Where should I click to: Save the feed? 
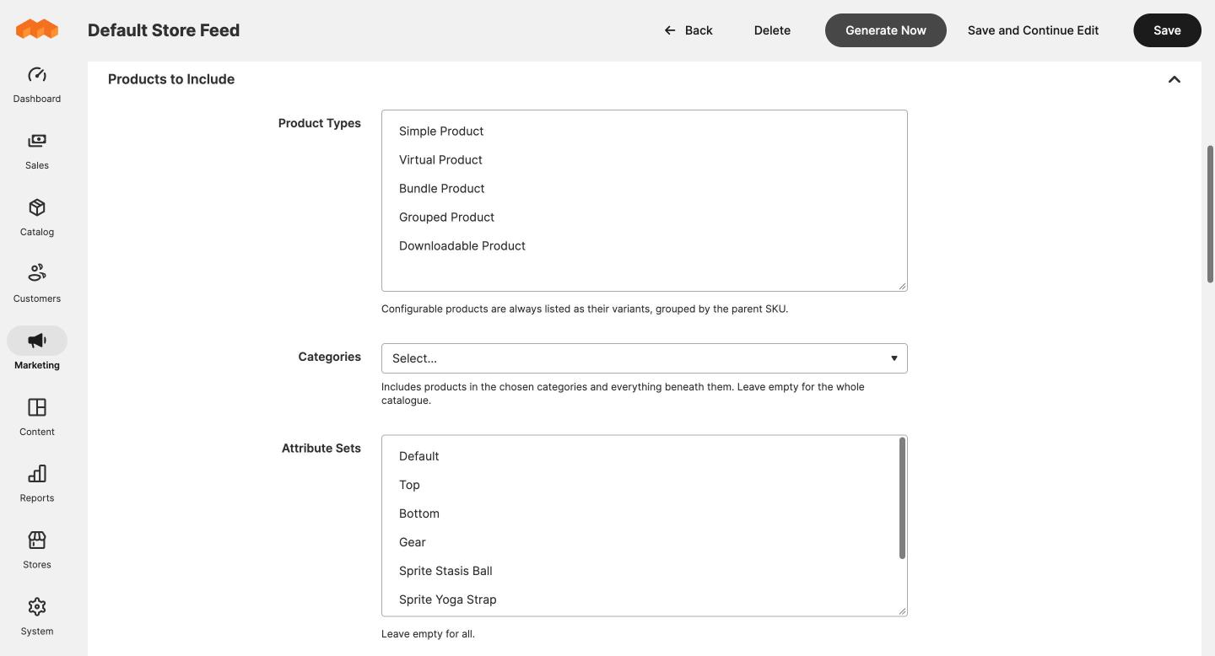[x=1167, y=30]
